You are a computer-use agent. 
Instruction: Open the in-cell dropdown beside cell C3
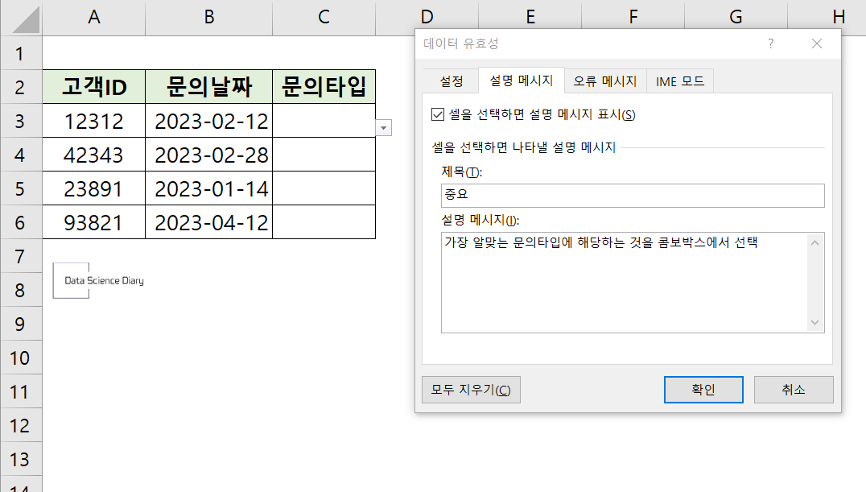coord(384,127)
